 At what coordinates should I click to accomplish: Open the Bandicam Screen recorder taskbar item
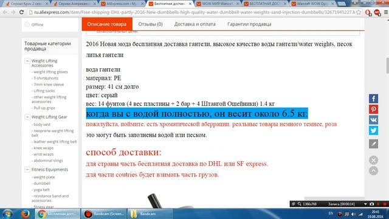coord(104,214)
